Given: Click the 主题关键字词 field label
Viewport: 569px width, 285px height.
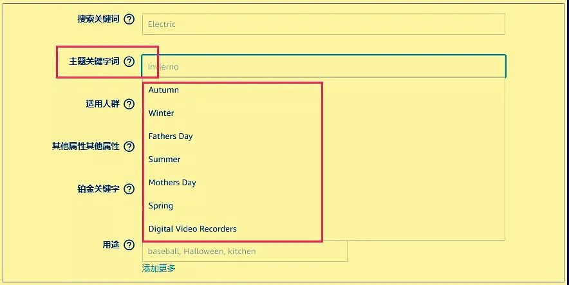Looking at the screenshot, I should (x=94, y=62).
